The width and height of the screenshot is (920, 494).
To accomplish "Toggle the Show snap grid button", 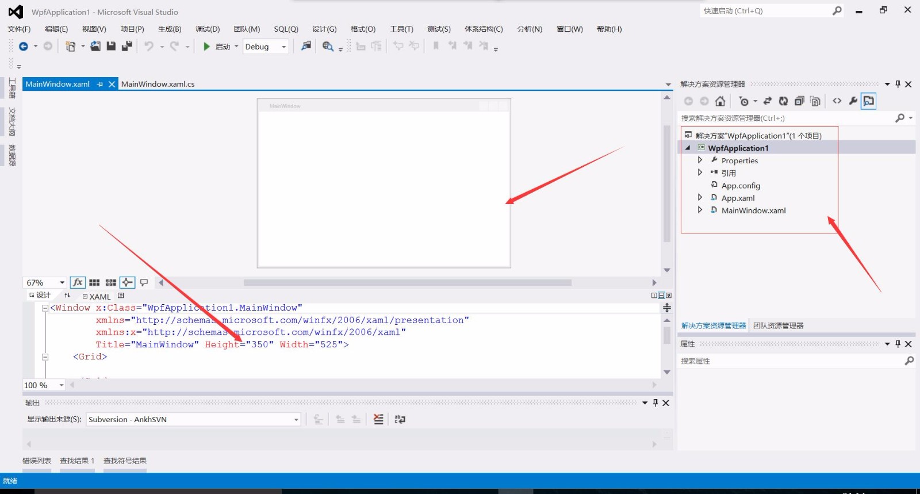I will pyautogui.click(x=94, y=282).
